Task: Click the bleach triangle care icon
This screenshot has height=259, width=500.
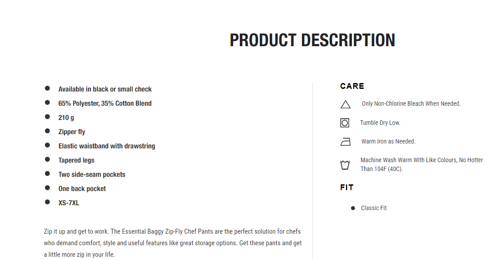Action: (345, 104)
